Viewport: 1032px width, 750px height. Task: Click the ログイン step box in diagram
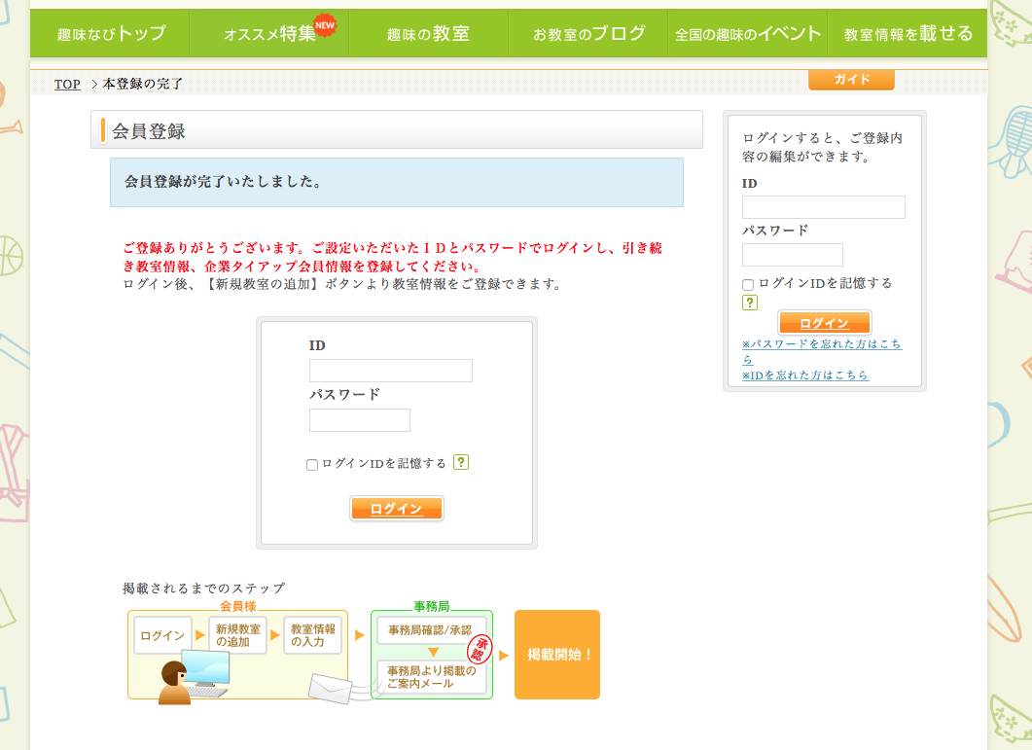(162, 635)
